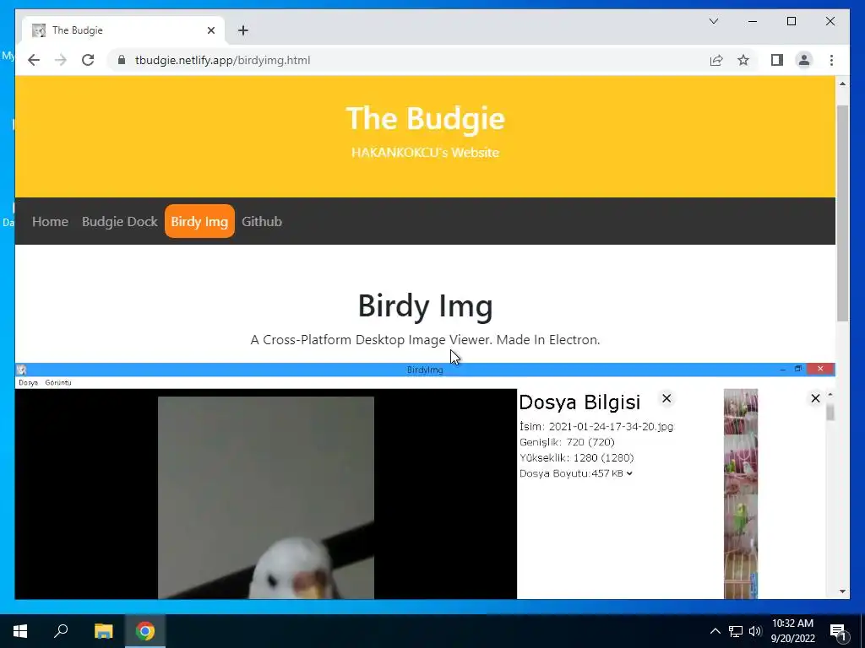The width and height of the screenshot is (865, 648).
Task: Bookmark this tab with the star icon
Action: click(x=743, y=60)
